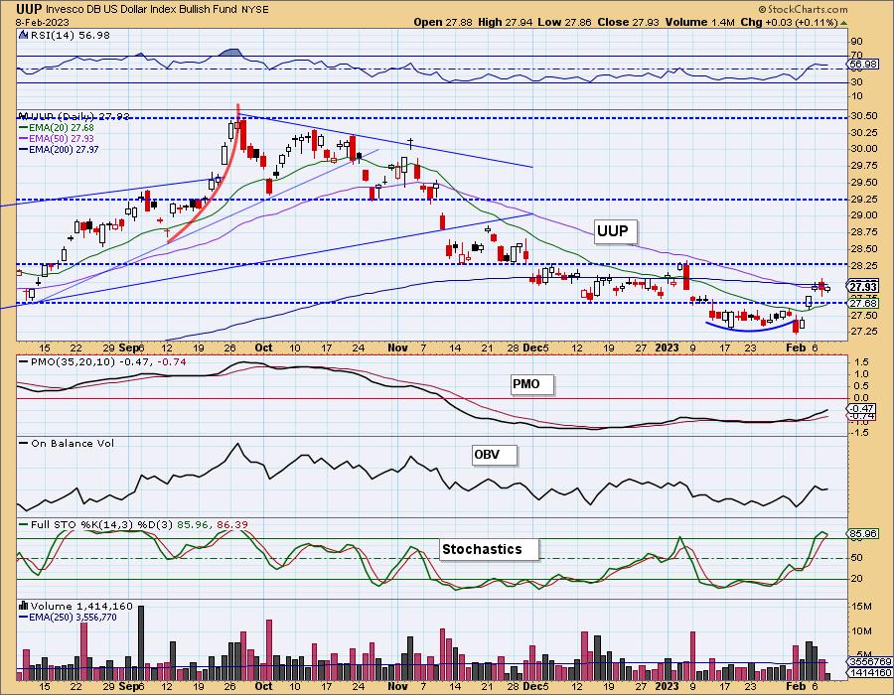This screenshot has width=894, height=695.
Task: Click the -0.47 PMO value tag on the right axis
Action: coord(862,409)
